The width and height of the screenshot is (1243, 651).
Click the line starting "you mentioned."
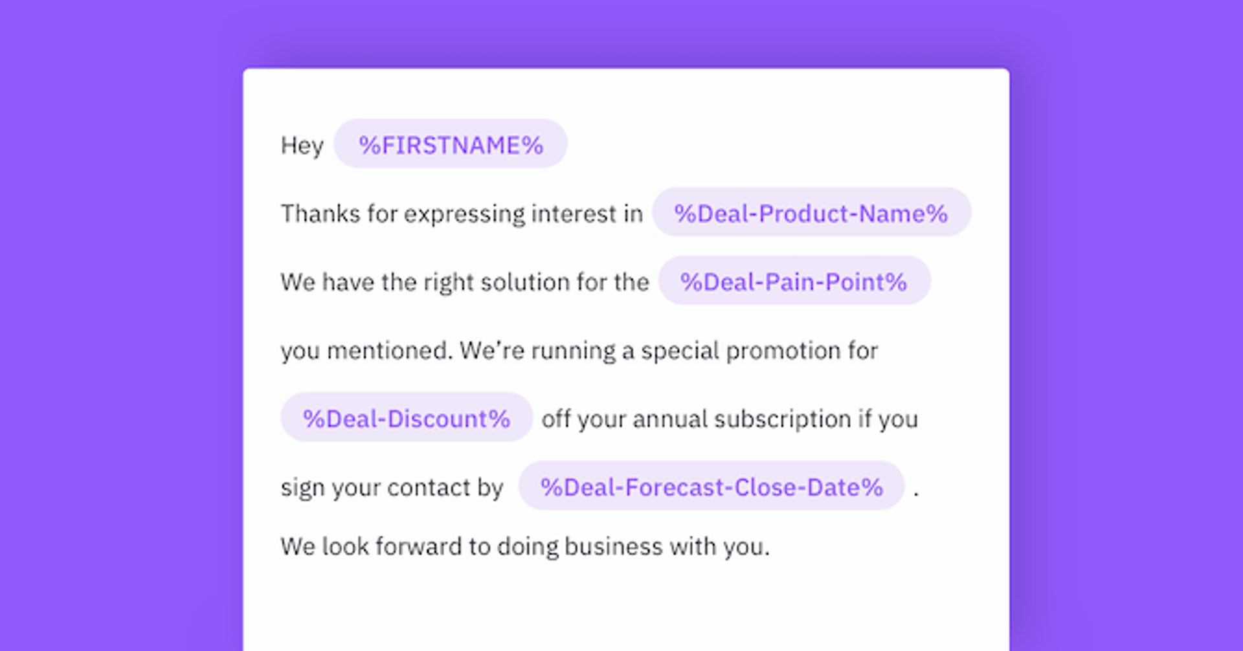click(579, 351)
